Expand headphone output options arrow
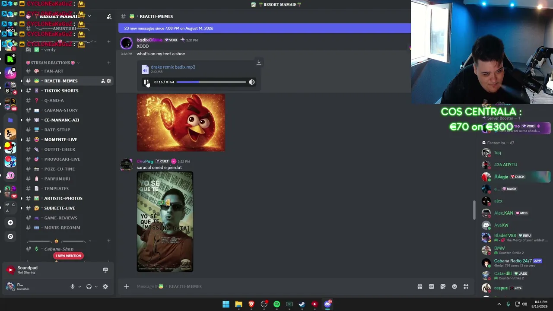Image resolution: width=553 pixels, height=311 pixels. point(96,286)
